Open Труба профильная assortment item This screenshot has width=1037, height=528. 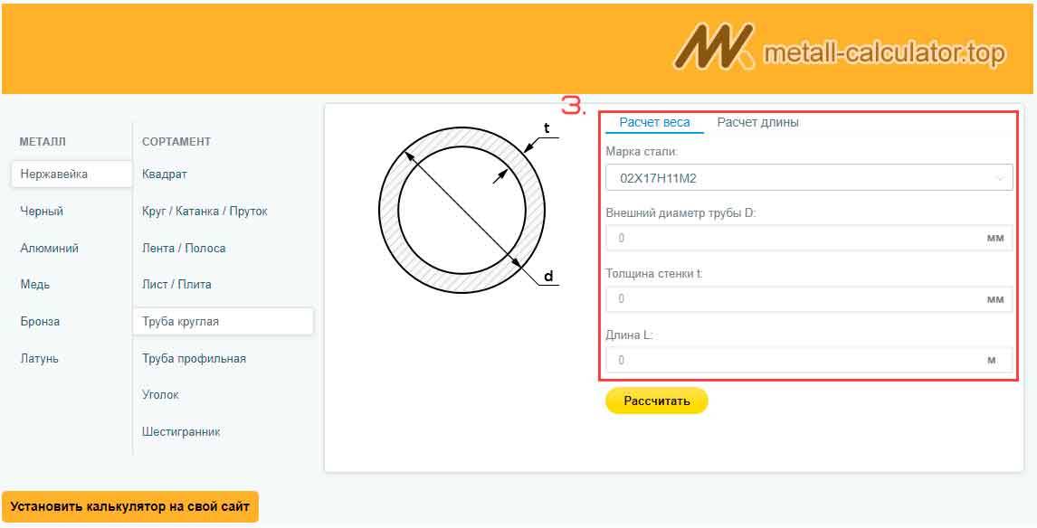coord(194,359)
